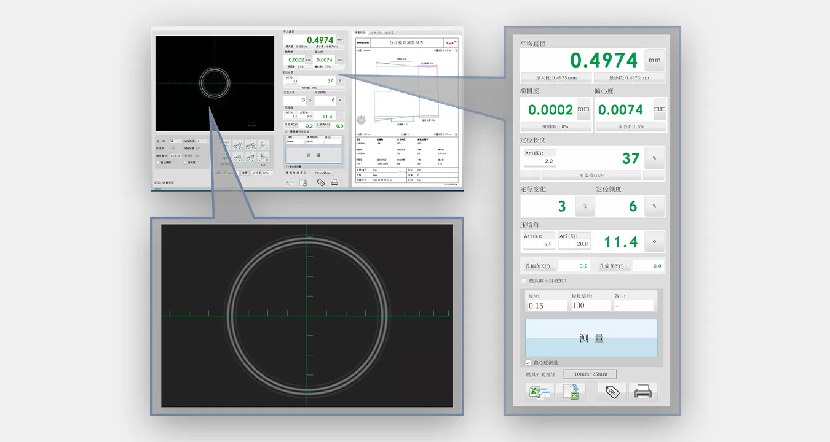Click the printer icon in the enlarged panel

click(643, 392)
